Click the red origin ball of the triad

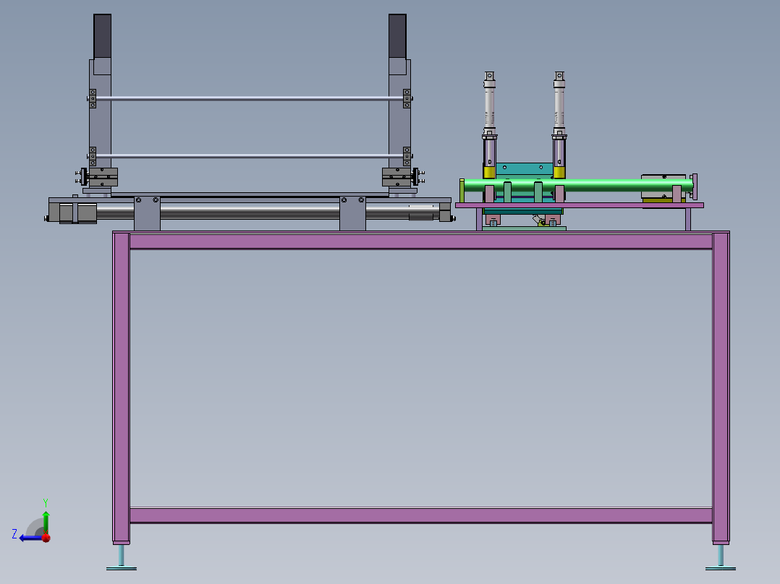pyautogui.click(x=46, y=538)
